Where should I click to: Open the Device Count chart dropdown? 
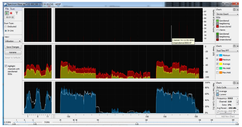(227, 14)
